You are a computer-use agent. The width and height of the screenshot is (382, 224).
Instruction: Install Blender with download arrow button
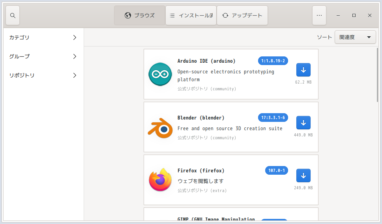tap(303, 123)
